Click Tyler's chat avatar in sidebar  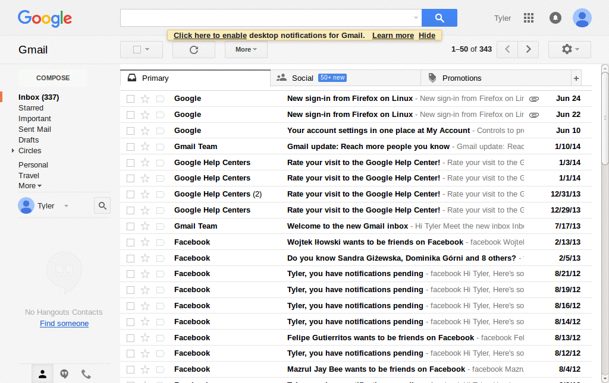(x=26, y=206)
